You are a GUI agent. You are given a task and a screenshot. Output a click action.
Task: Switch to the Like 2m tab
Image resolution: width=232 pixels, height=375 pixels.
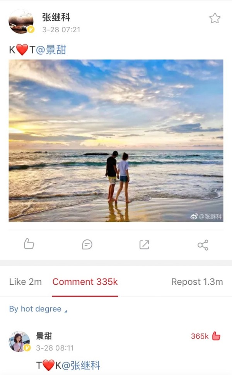[x=25, y=282]
